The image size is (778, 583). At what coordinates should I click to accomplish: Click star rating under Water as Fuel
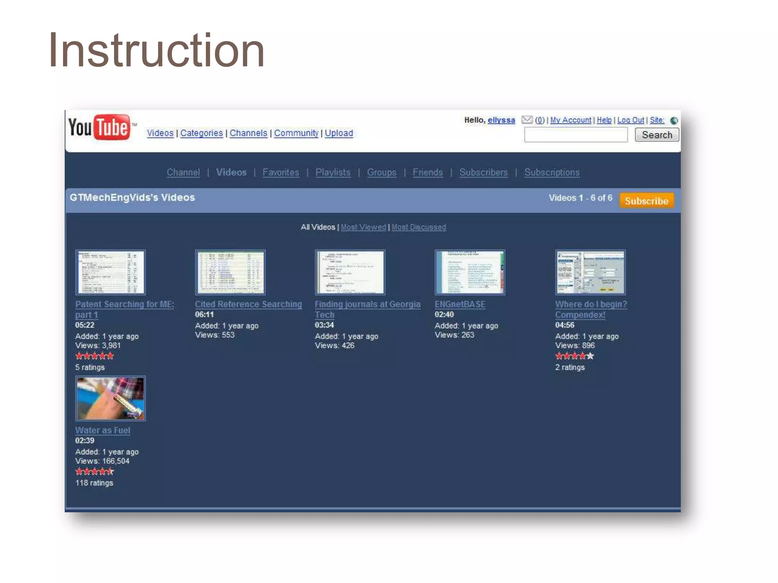(95, 472)
